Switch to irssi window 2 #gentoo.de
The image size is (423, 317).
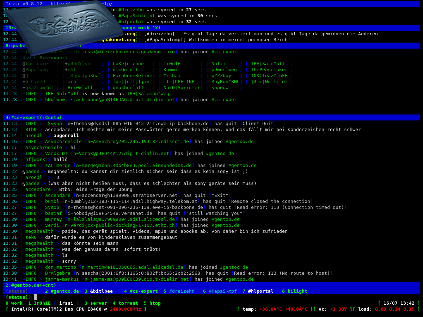click(x=62, y=291)
